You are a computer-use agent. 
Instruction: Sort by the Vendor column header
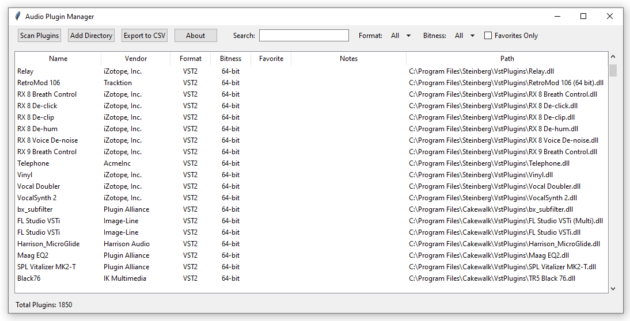tap(136, 59)
